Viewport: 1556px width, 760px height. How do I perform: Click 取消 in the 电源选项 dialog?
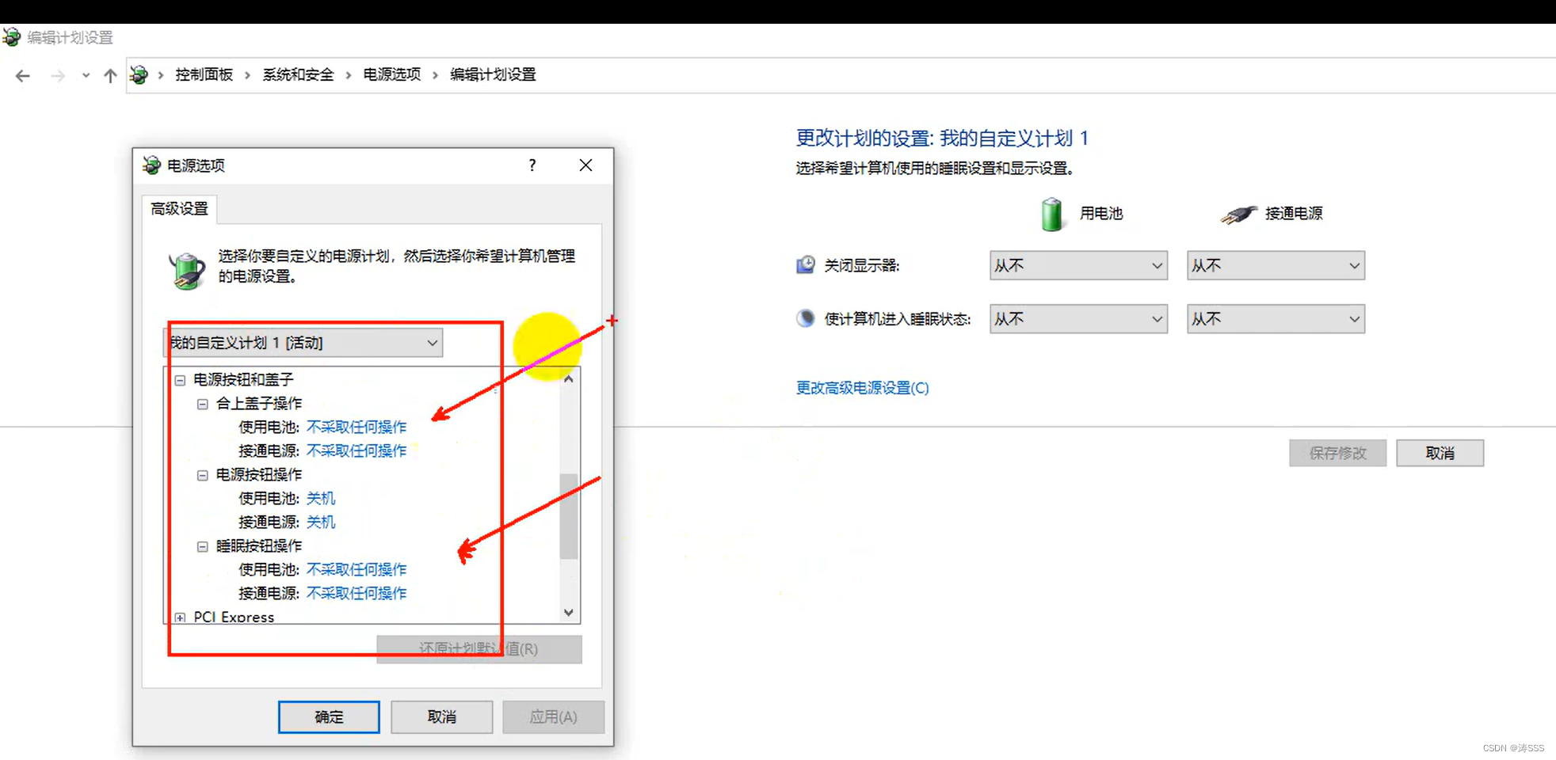[441, 717]
